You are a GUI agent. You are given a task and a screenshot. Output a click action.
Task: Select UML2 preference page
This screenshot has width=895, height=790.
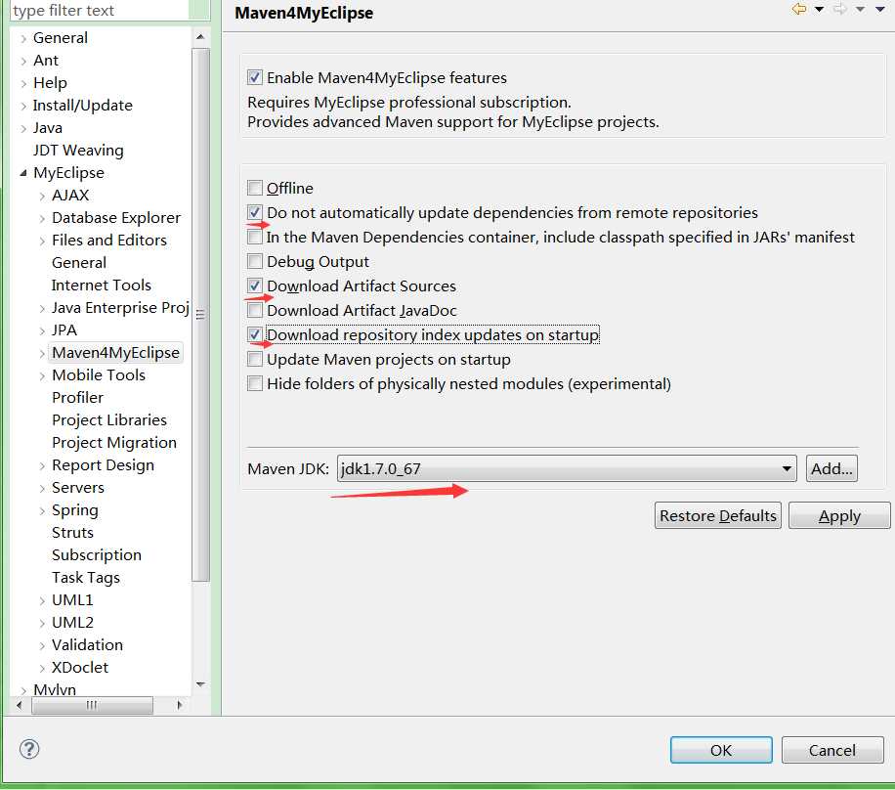click(72, 623)
